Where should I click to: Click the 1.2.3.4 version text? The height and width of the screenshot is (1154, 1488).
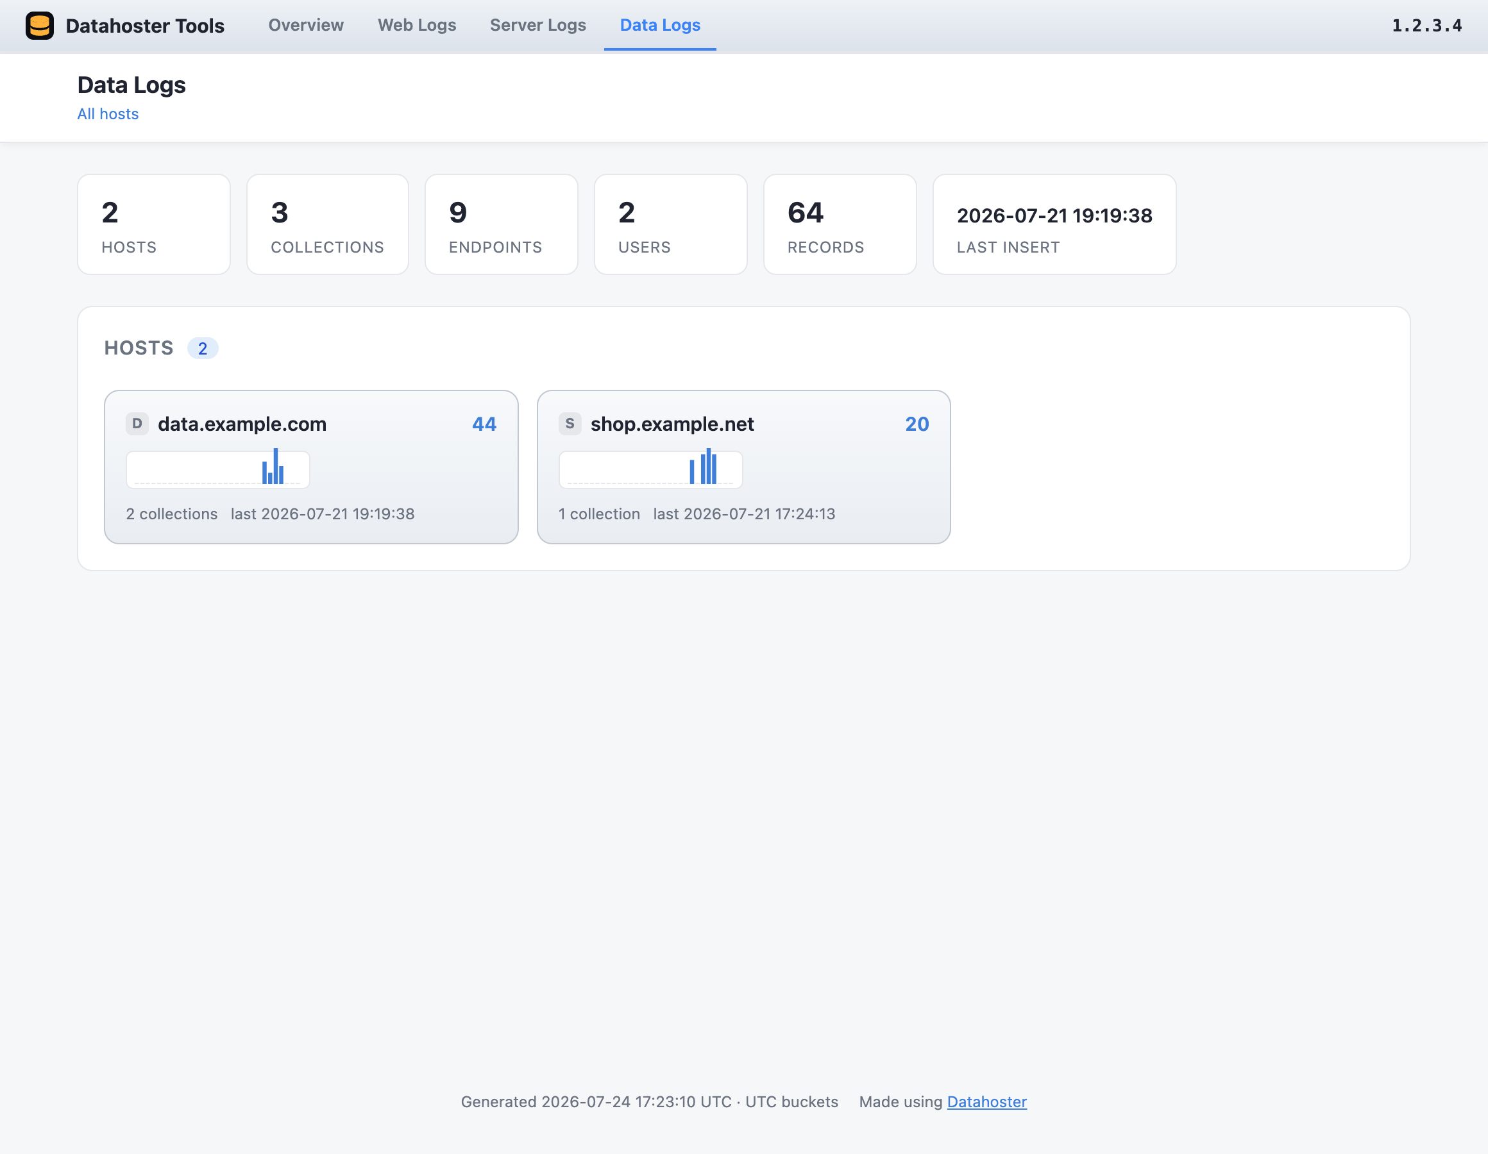pyautogui.click(x=1426, y=26)
